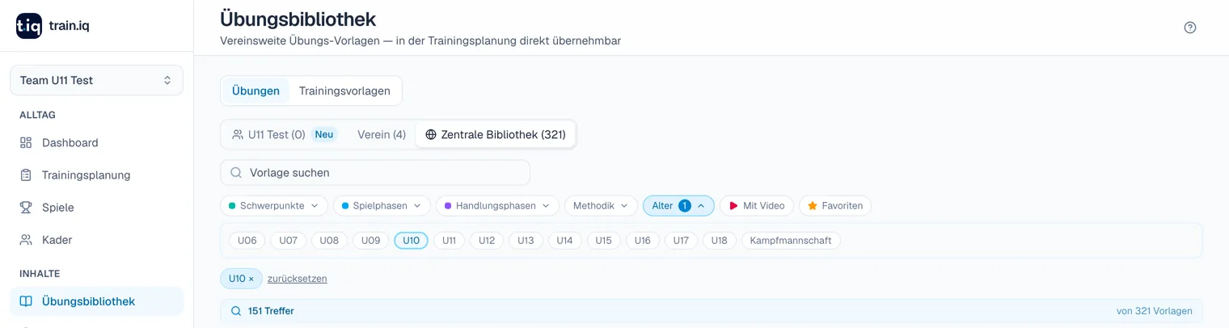Open the Zentrale Bibliothek (321) tab
The width and height of the screenshot is (1229, 328).
coord(496,135)
